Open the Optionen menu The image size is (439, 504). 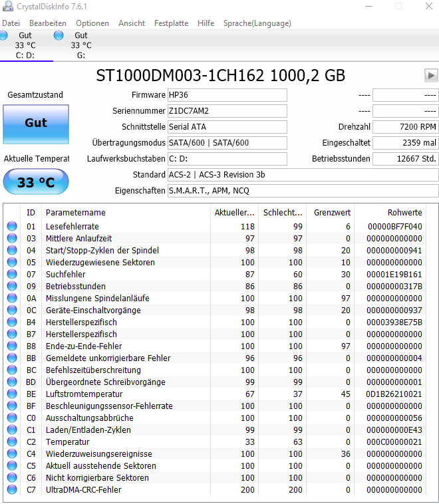pyautogui.click(x=92, y=23)
